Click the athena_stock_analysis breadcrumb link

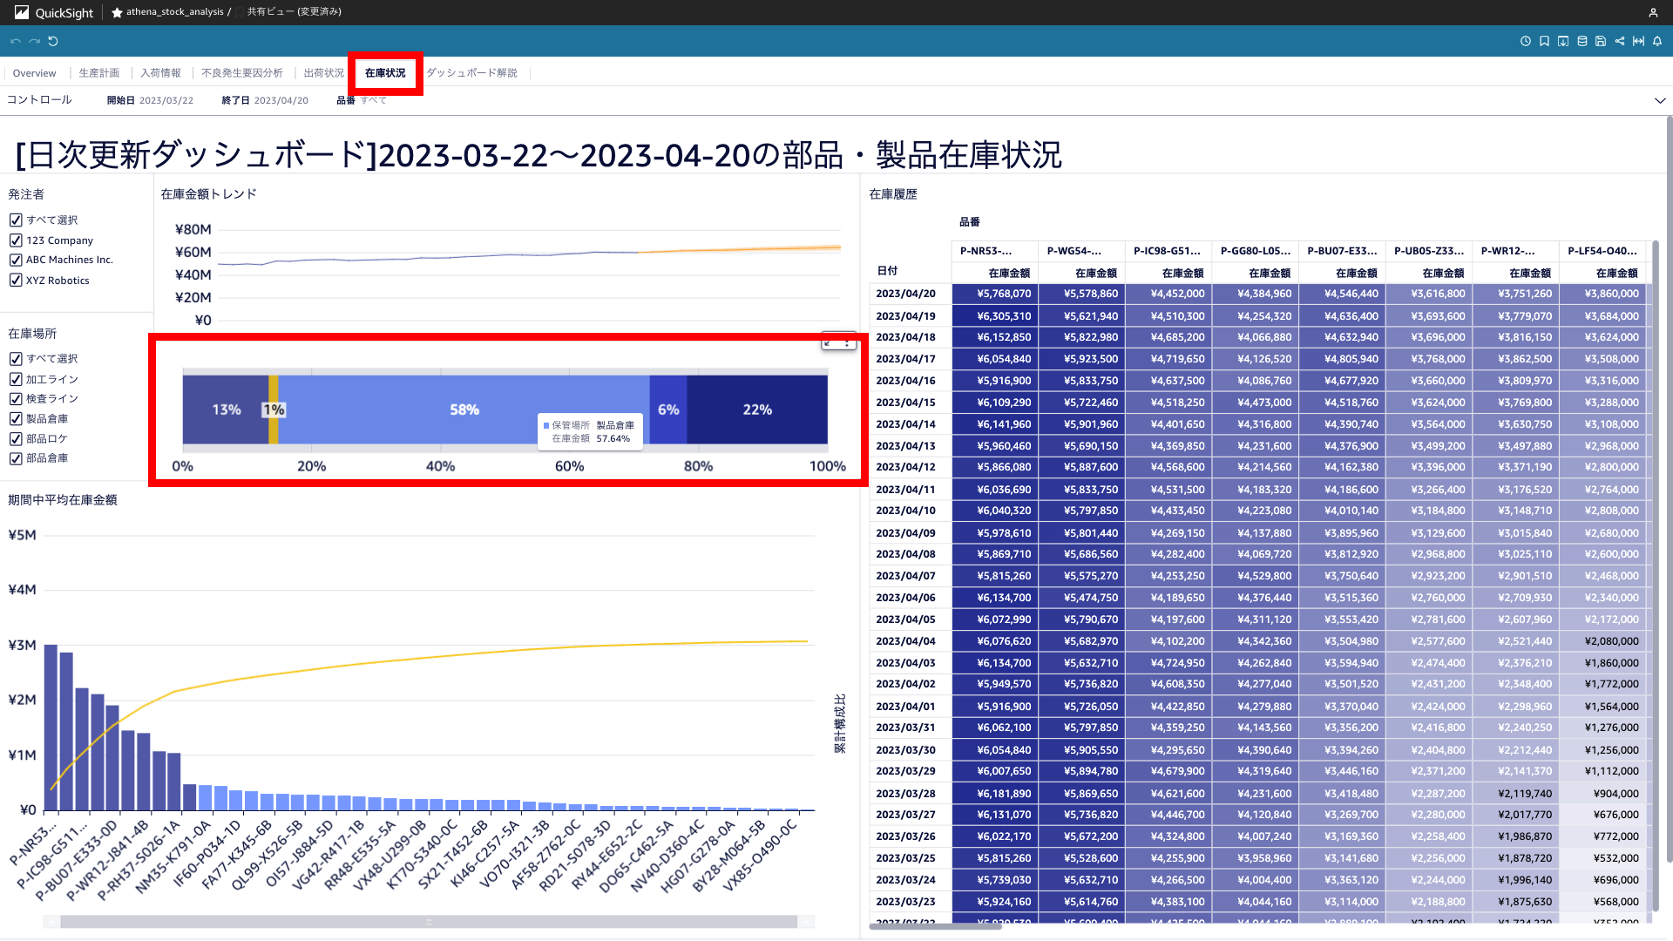174,12
